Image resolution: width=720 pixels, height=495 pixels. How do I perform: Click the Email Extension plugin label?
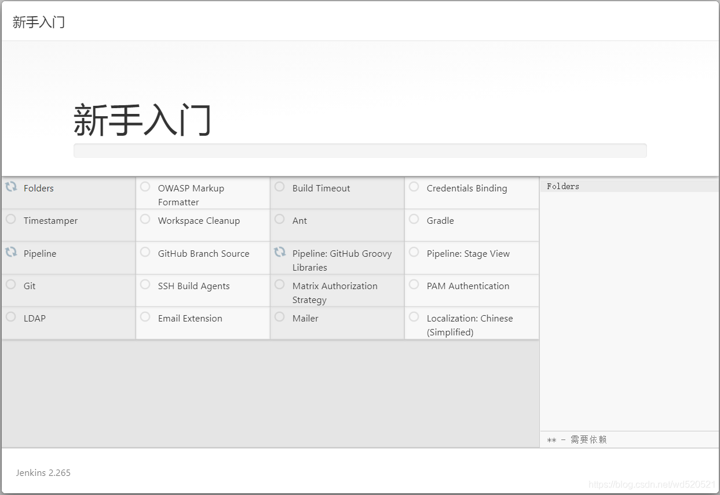click(x=190, y=319)
